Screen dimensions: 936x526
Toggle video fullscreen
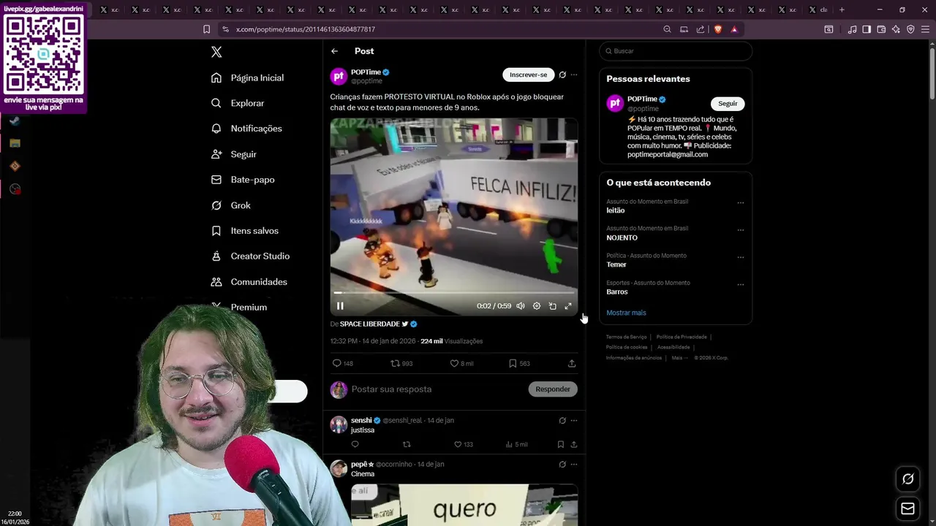pos(568,306)
